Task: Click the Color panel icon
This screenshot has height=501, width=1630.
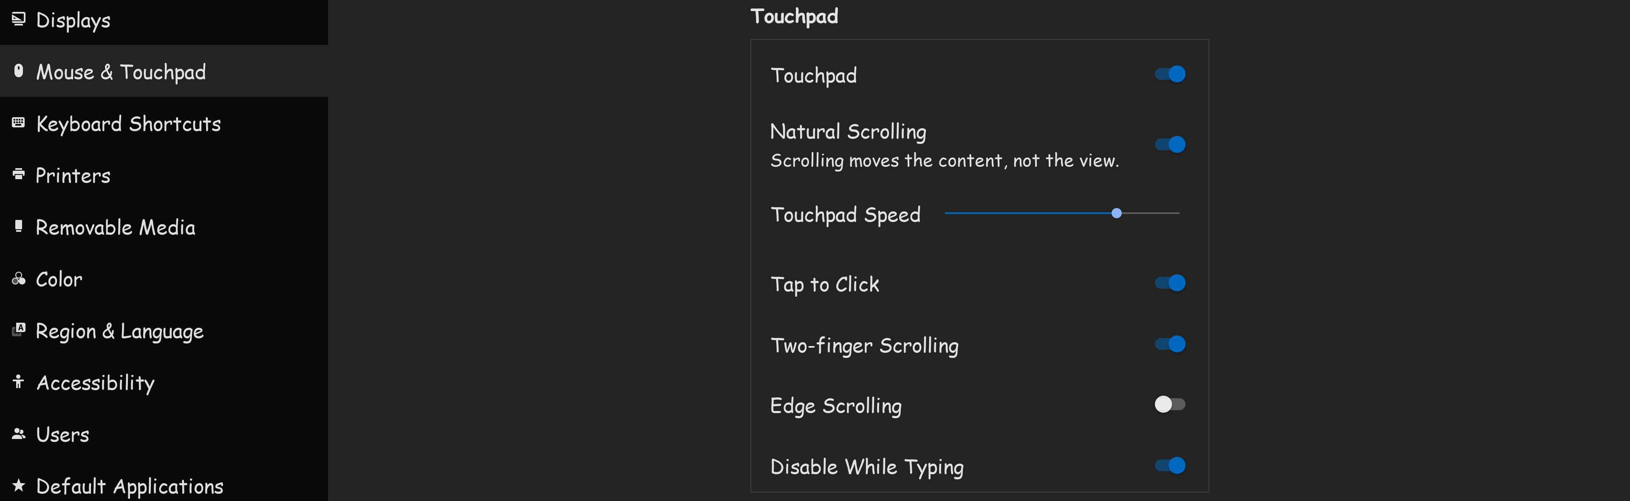Action: click(x=18, y=279)
